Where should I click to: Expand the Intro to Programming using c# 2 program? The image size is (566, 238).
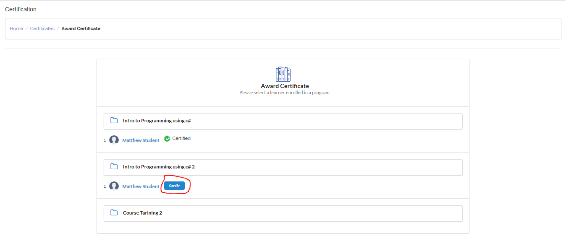[x=283, y=167]
